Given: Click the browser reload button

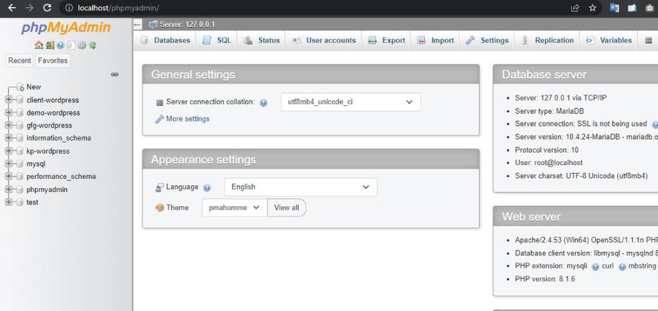Looking at the screenshot, I should [47, 8].
